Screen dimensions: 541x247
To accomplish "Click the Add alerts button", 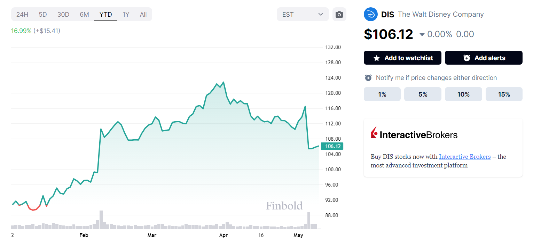I will 484,58.
